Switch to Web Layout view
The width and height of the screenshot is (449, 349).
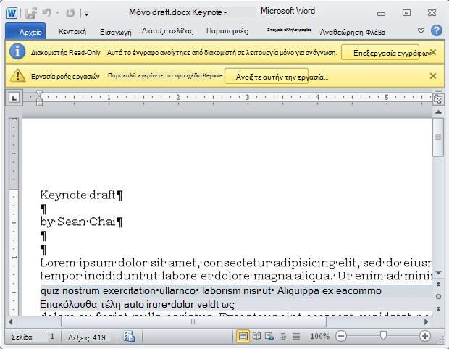tap(269, 337)
